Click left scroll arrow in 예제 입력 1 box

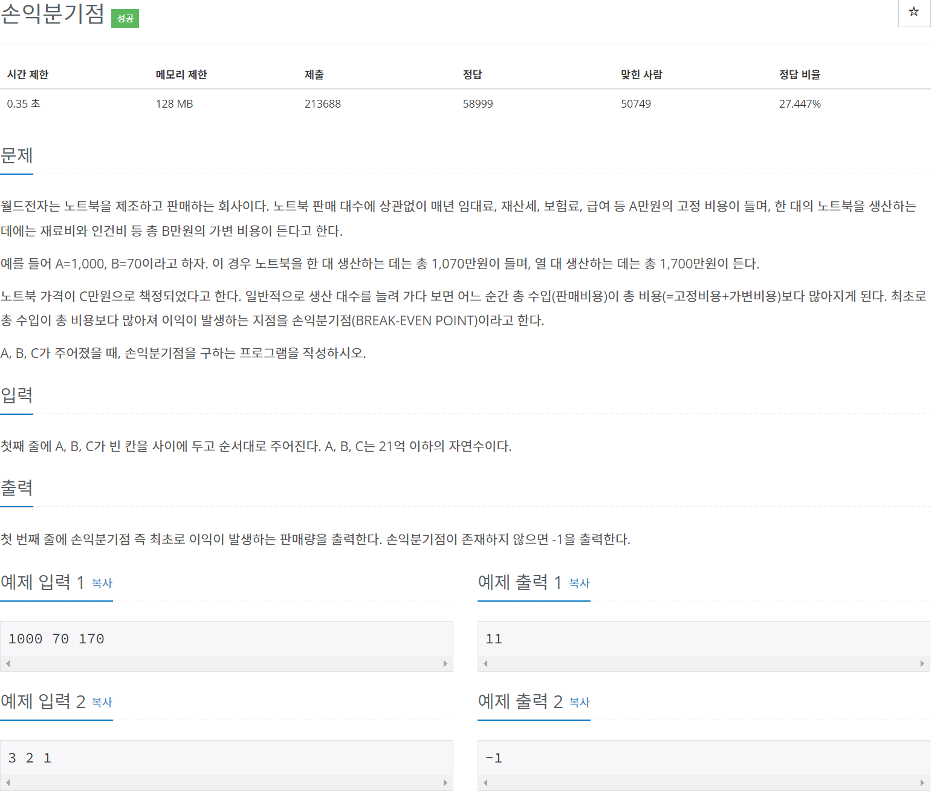pyautogui.click(x=8, y=663)
